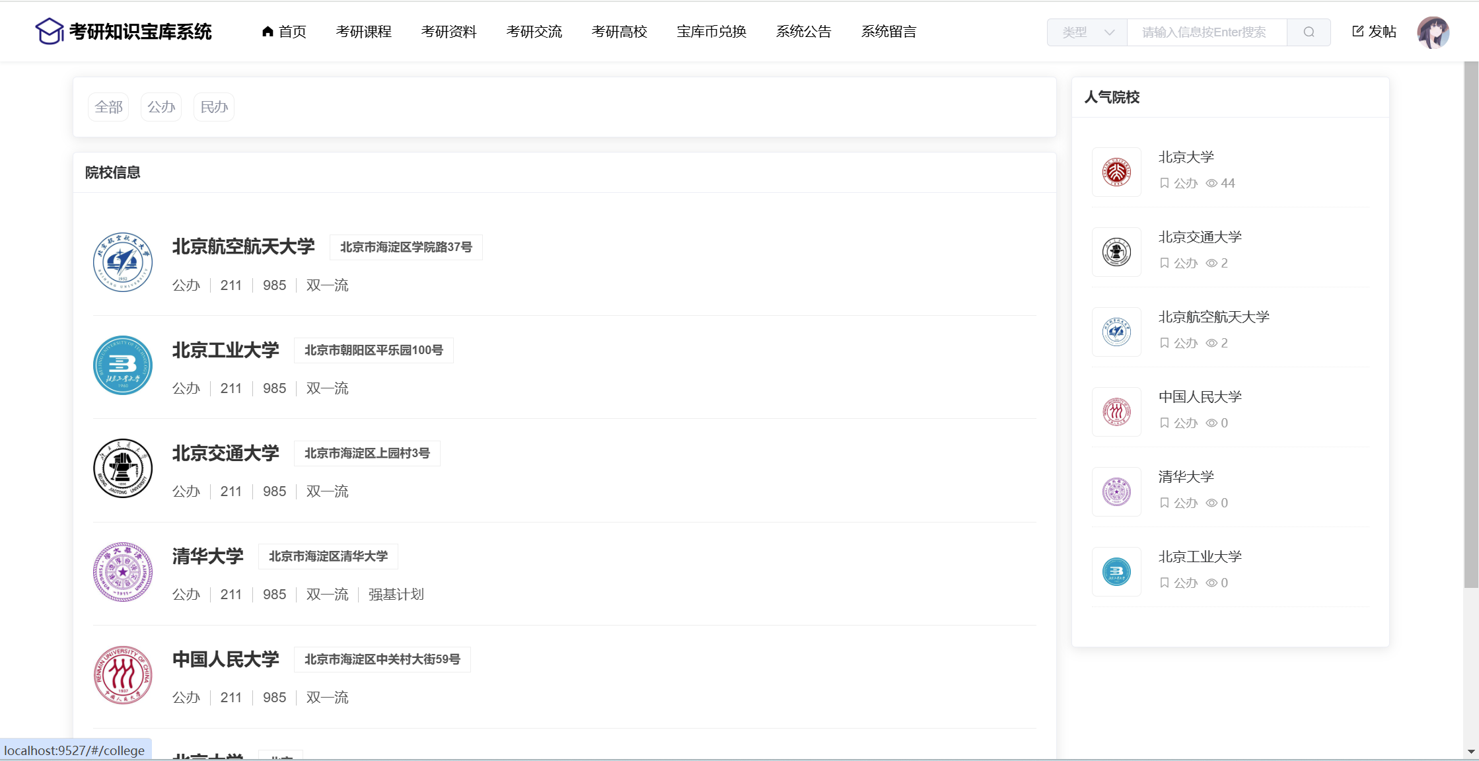Filter schools by 民办 tag

point(214,107)
